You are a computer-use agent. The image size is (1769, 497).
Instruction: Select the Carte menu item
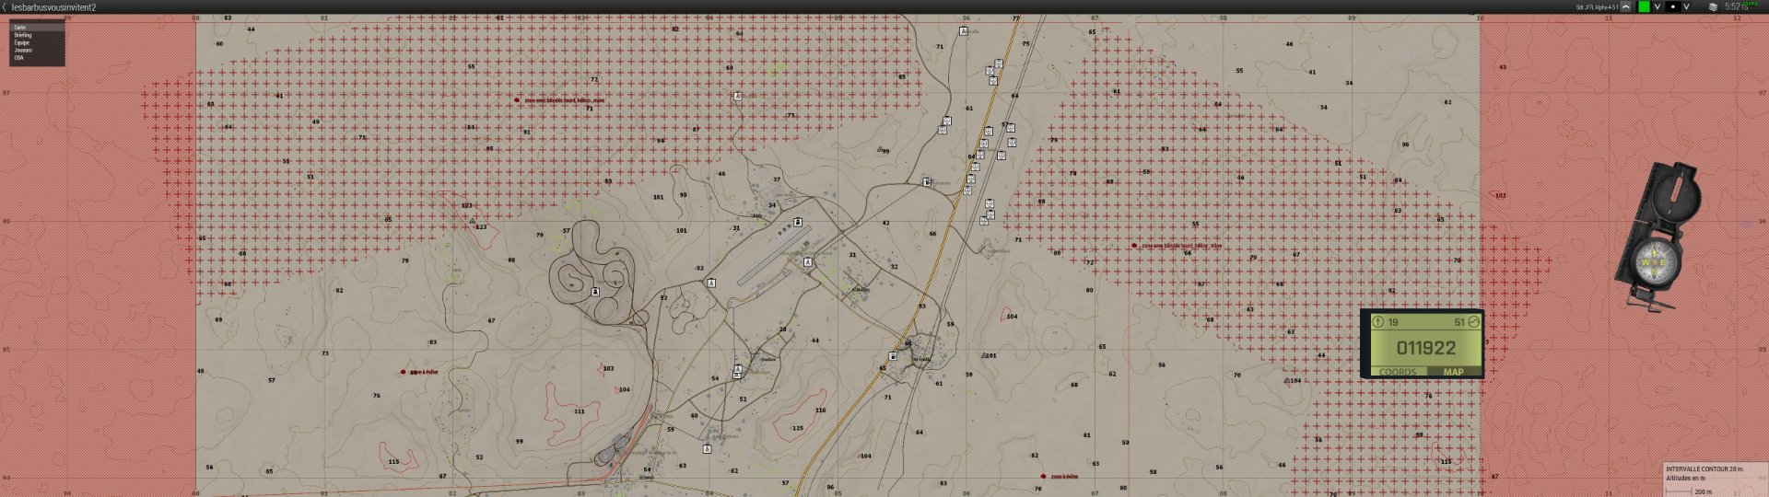[x=20, y=28]
